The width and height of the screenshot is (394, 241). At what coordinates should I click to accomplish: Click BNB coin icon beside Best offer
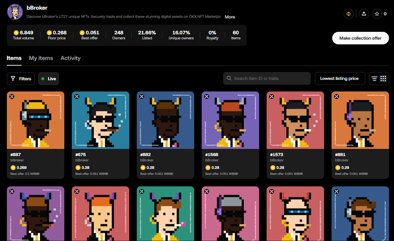point(82,32)
